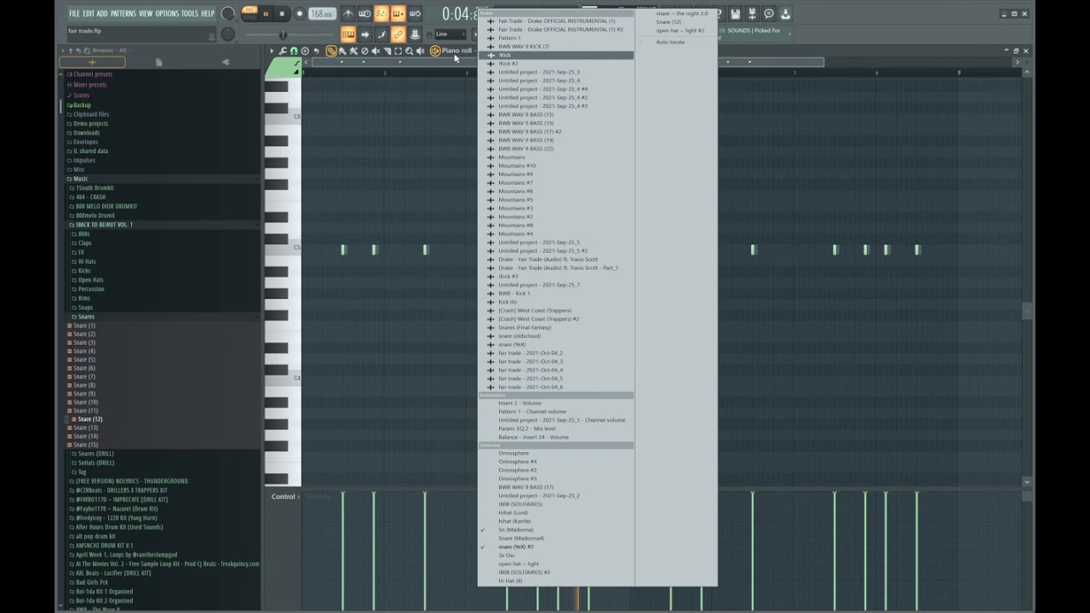The width and height of the screenshot is (1090, 613).
Task: Toggle checked 'Sn (Madonna)' channel entry
Action: [515, 530]
